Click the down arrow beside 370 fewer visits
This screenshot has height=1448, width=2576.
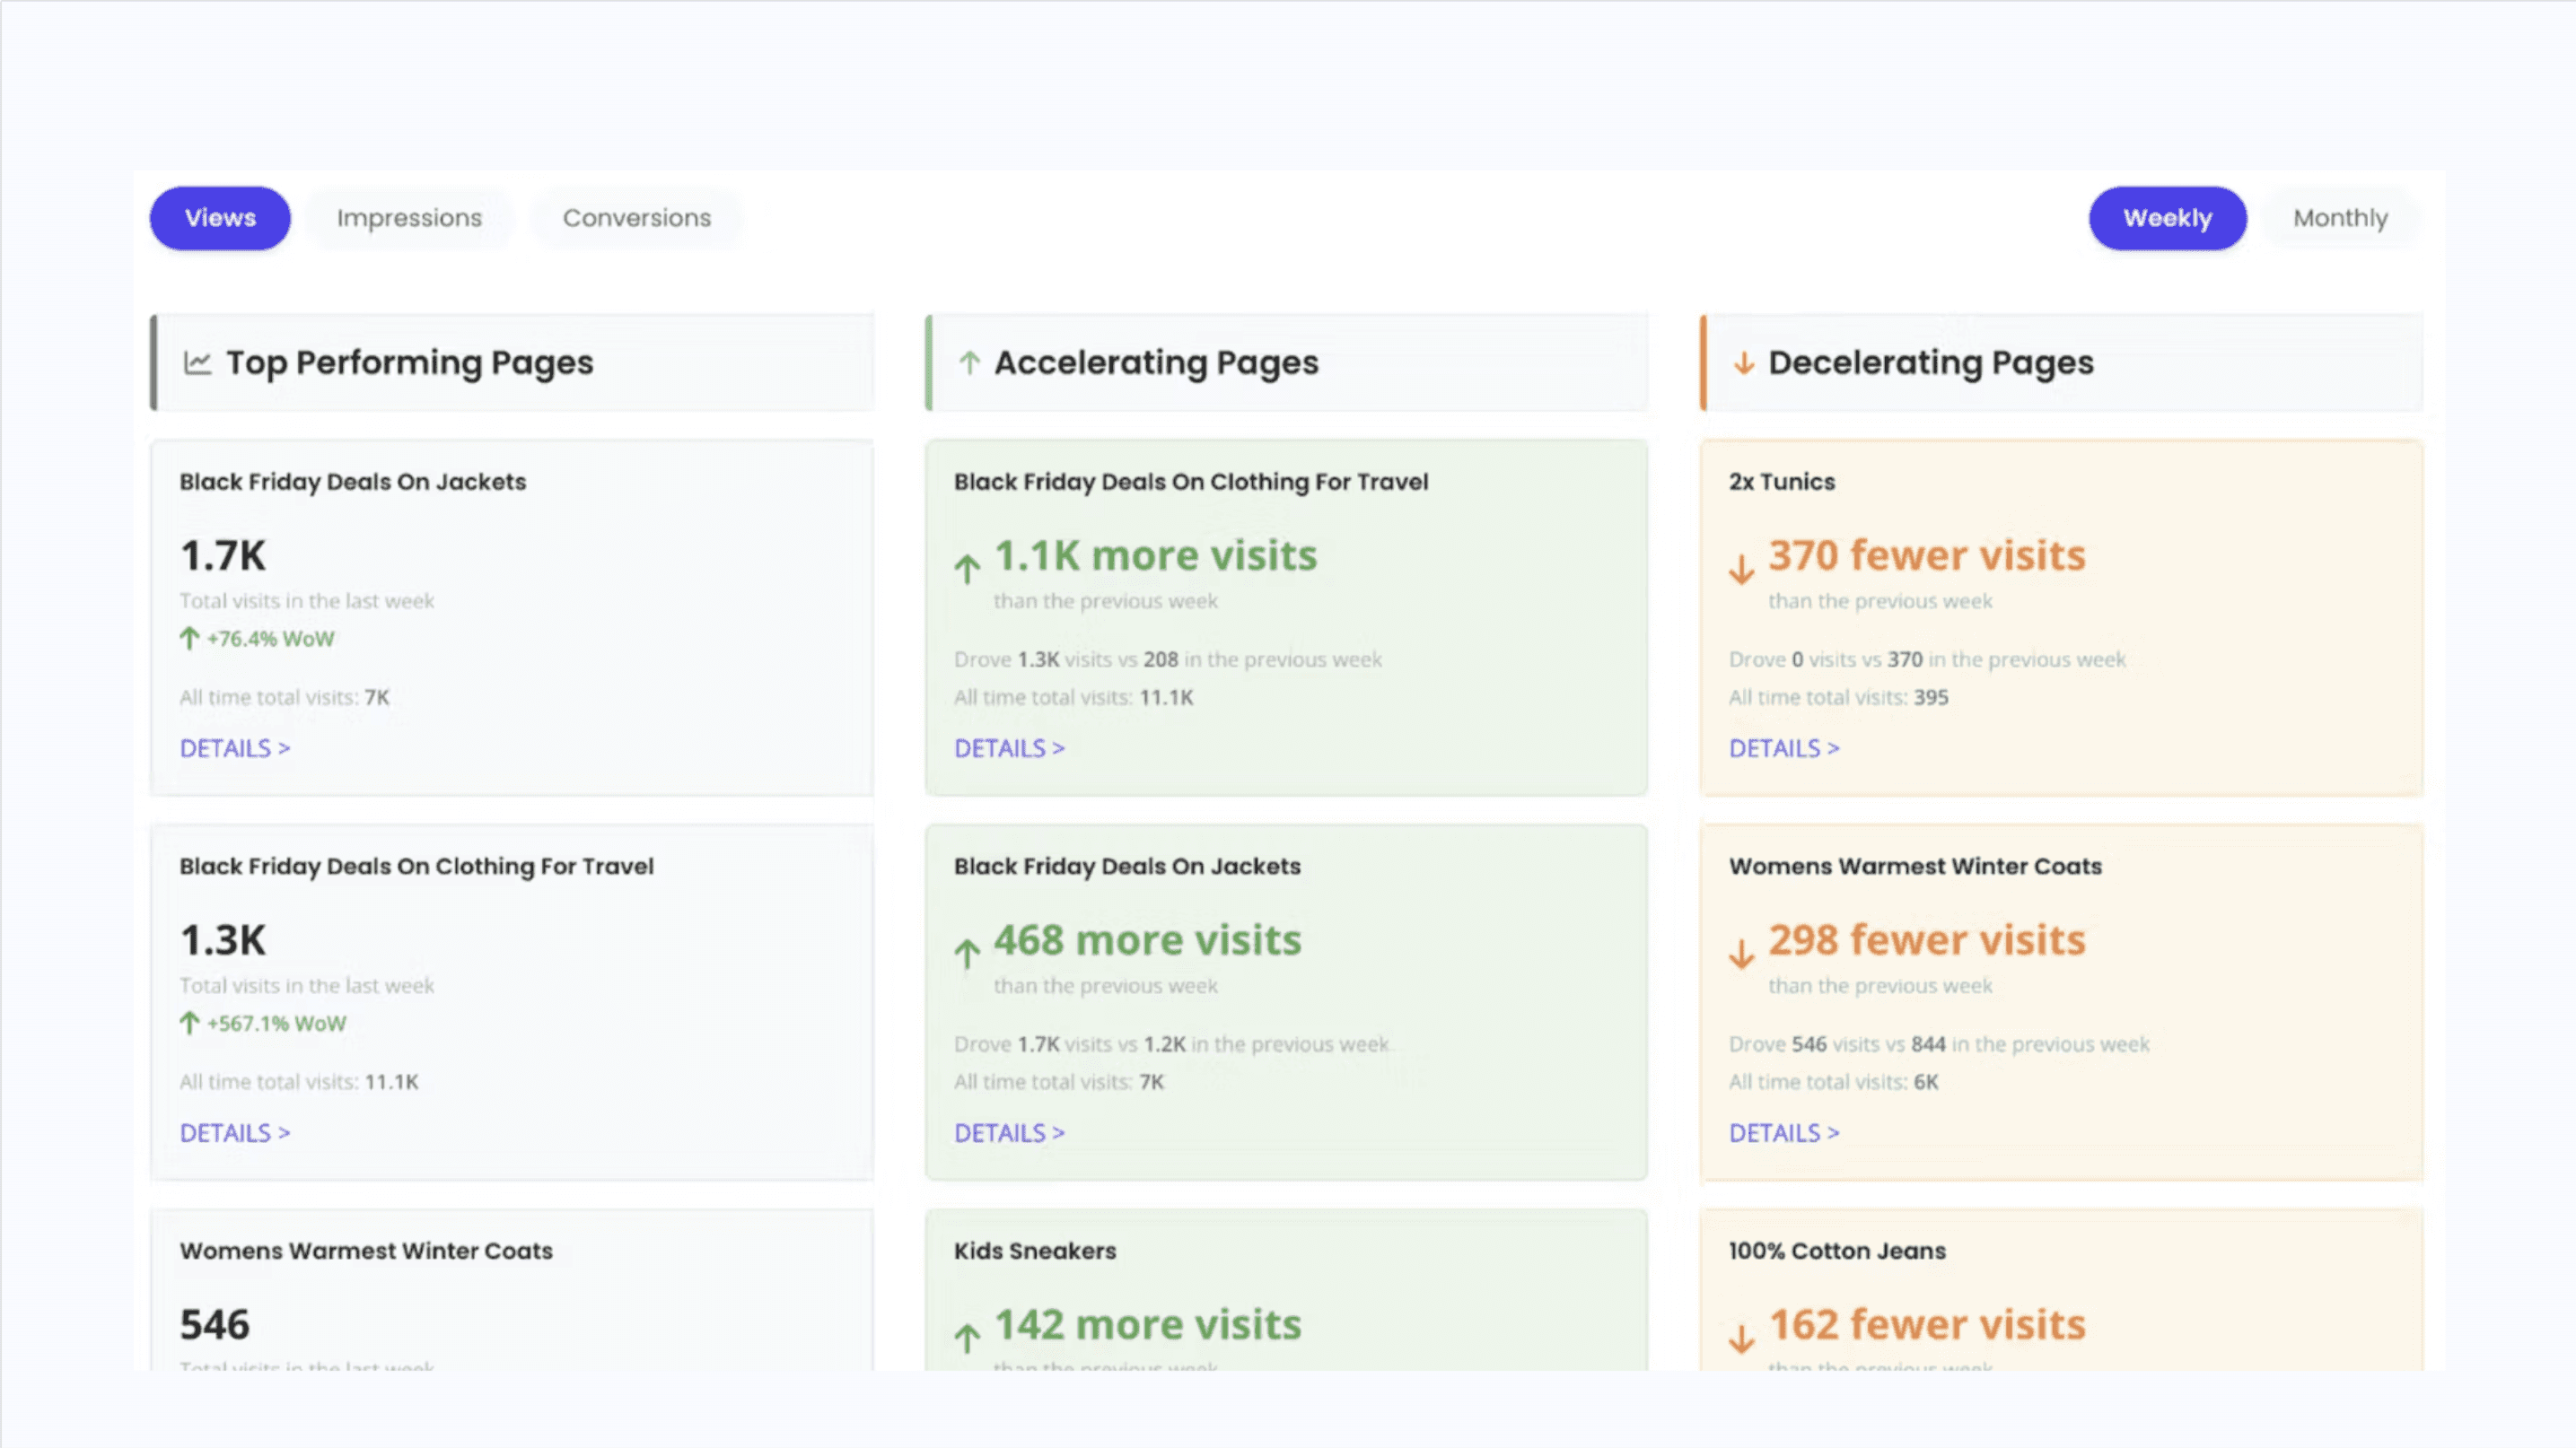1741,569
